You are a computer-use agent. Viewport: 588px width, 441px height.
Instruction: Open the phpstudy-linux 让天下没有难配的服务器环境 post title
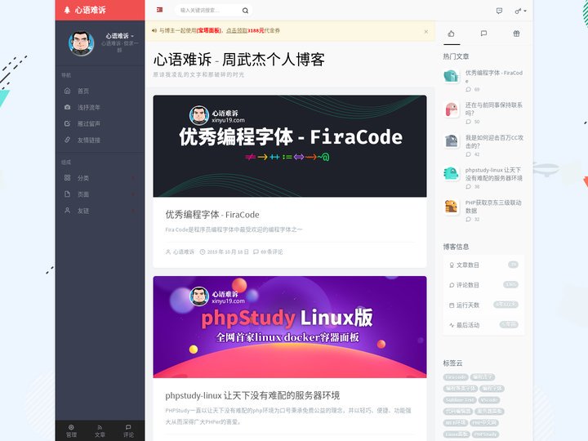coord(252,395)
